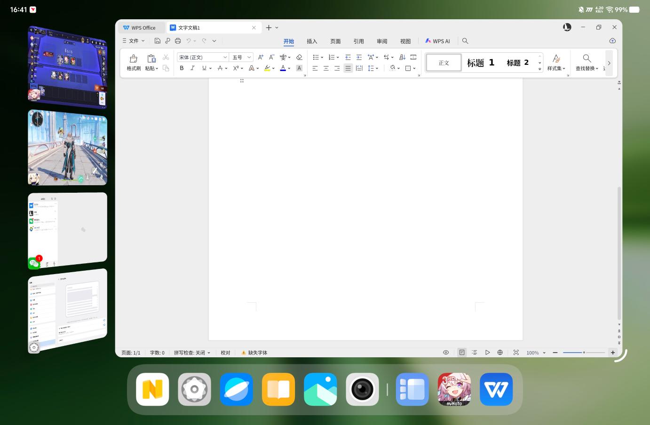Toggle eye protection mode icon in status bar

[x=446, y=352]
